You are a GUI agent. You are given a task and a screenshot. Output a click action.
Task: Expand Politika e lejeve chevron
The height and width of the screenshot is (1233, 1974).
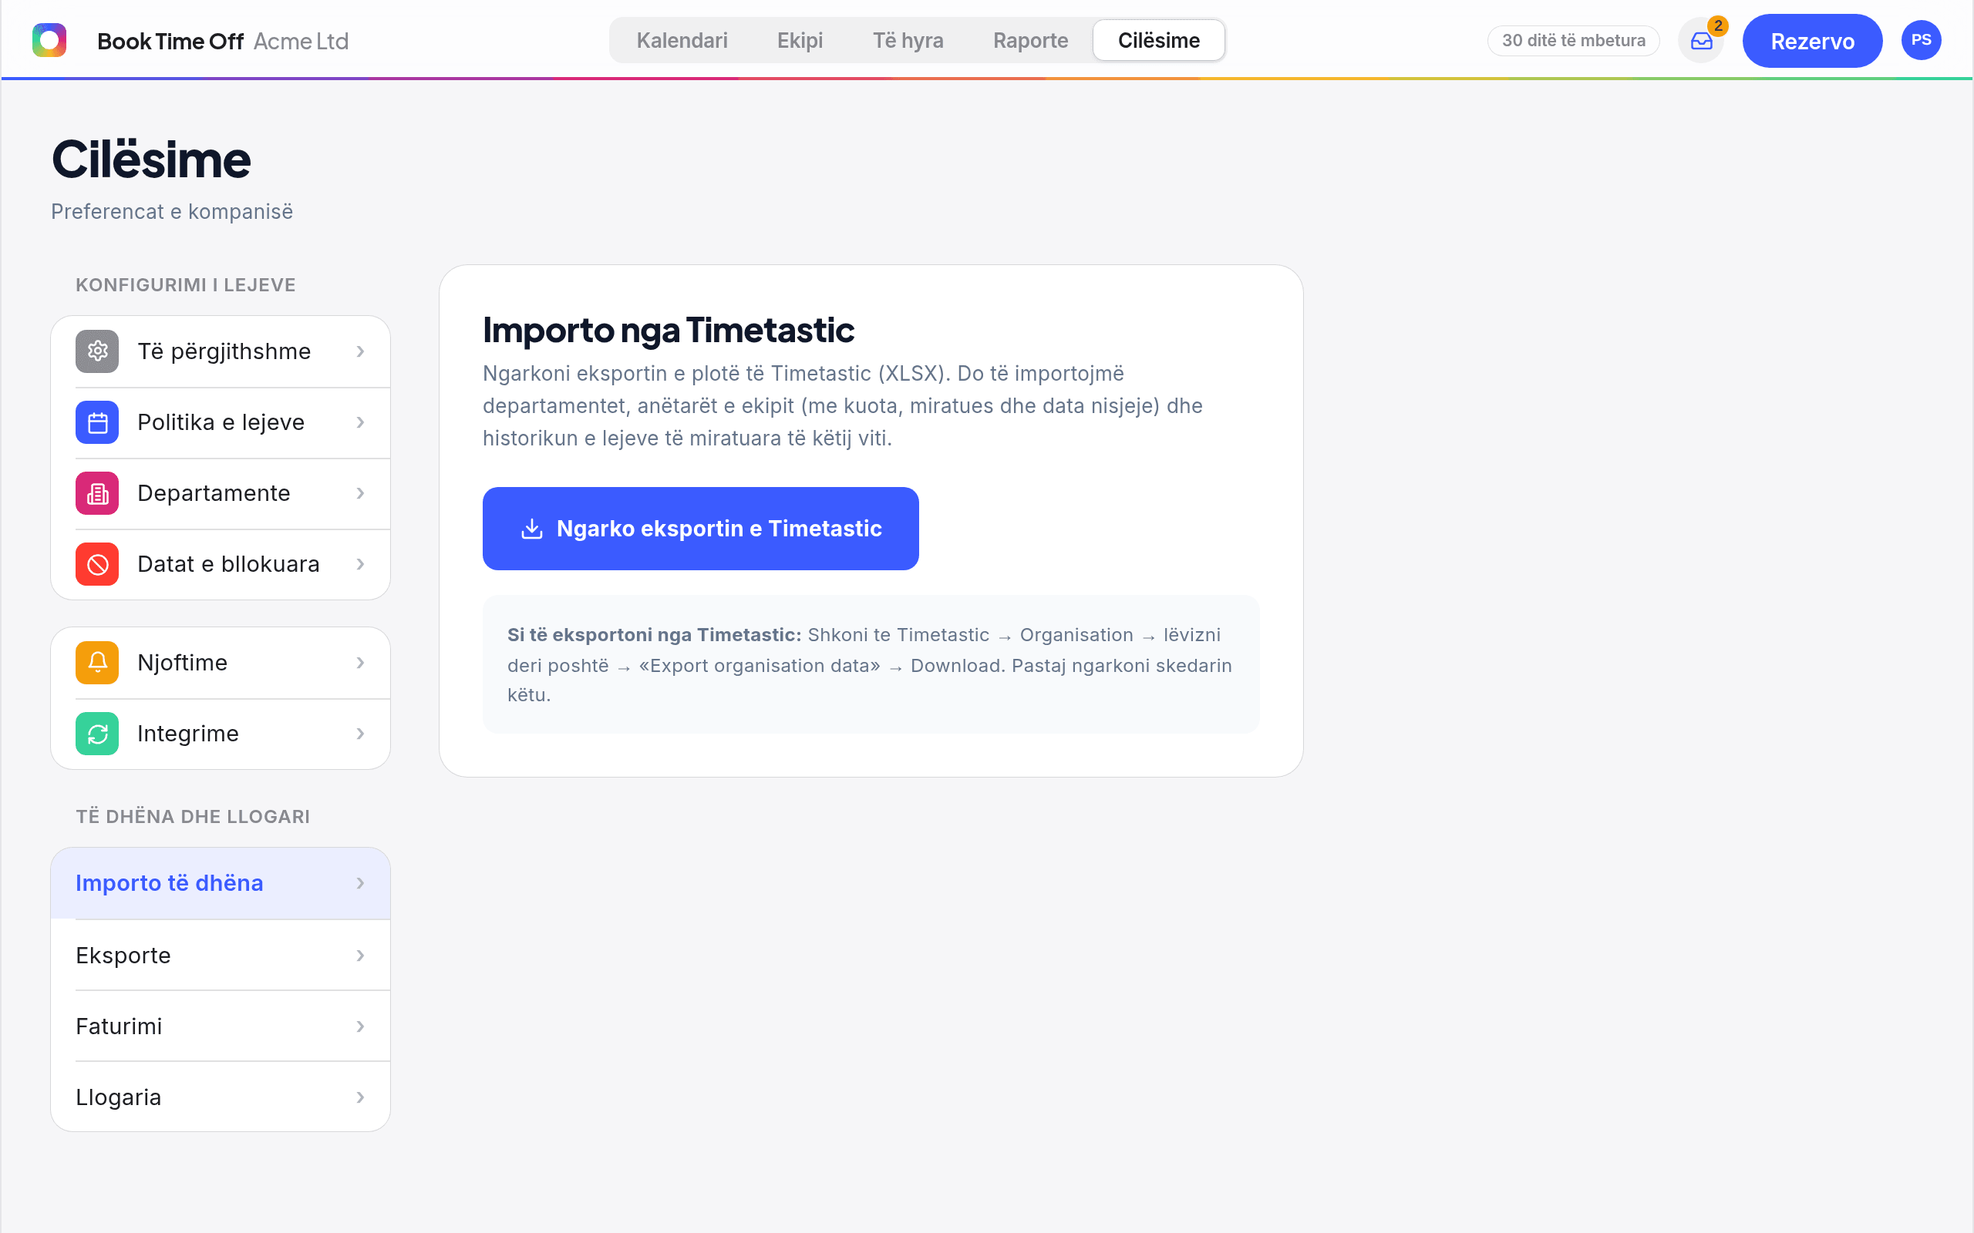pyautogui.click(x=361, y=422)
